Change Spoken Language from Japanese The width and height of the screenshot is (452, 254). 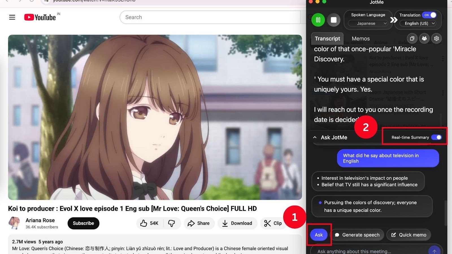pyautogui.click(x=368, y=23)
